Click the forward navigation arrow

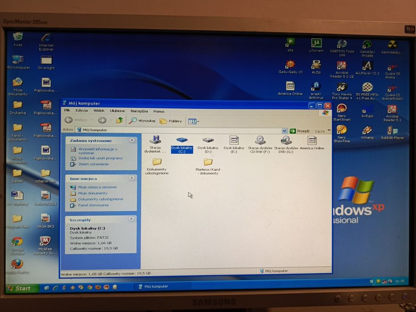102,120
